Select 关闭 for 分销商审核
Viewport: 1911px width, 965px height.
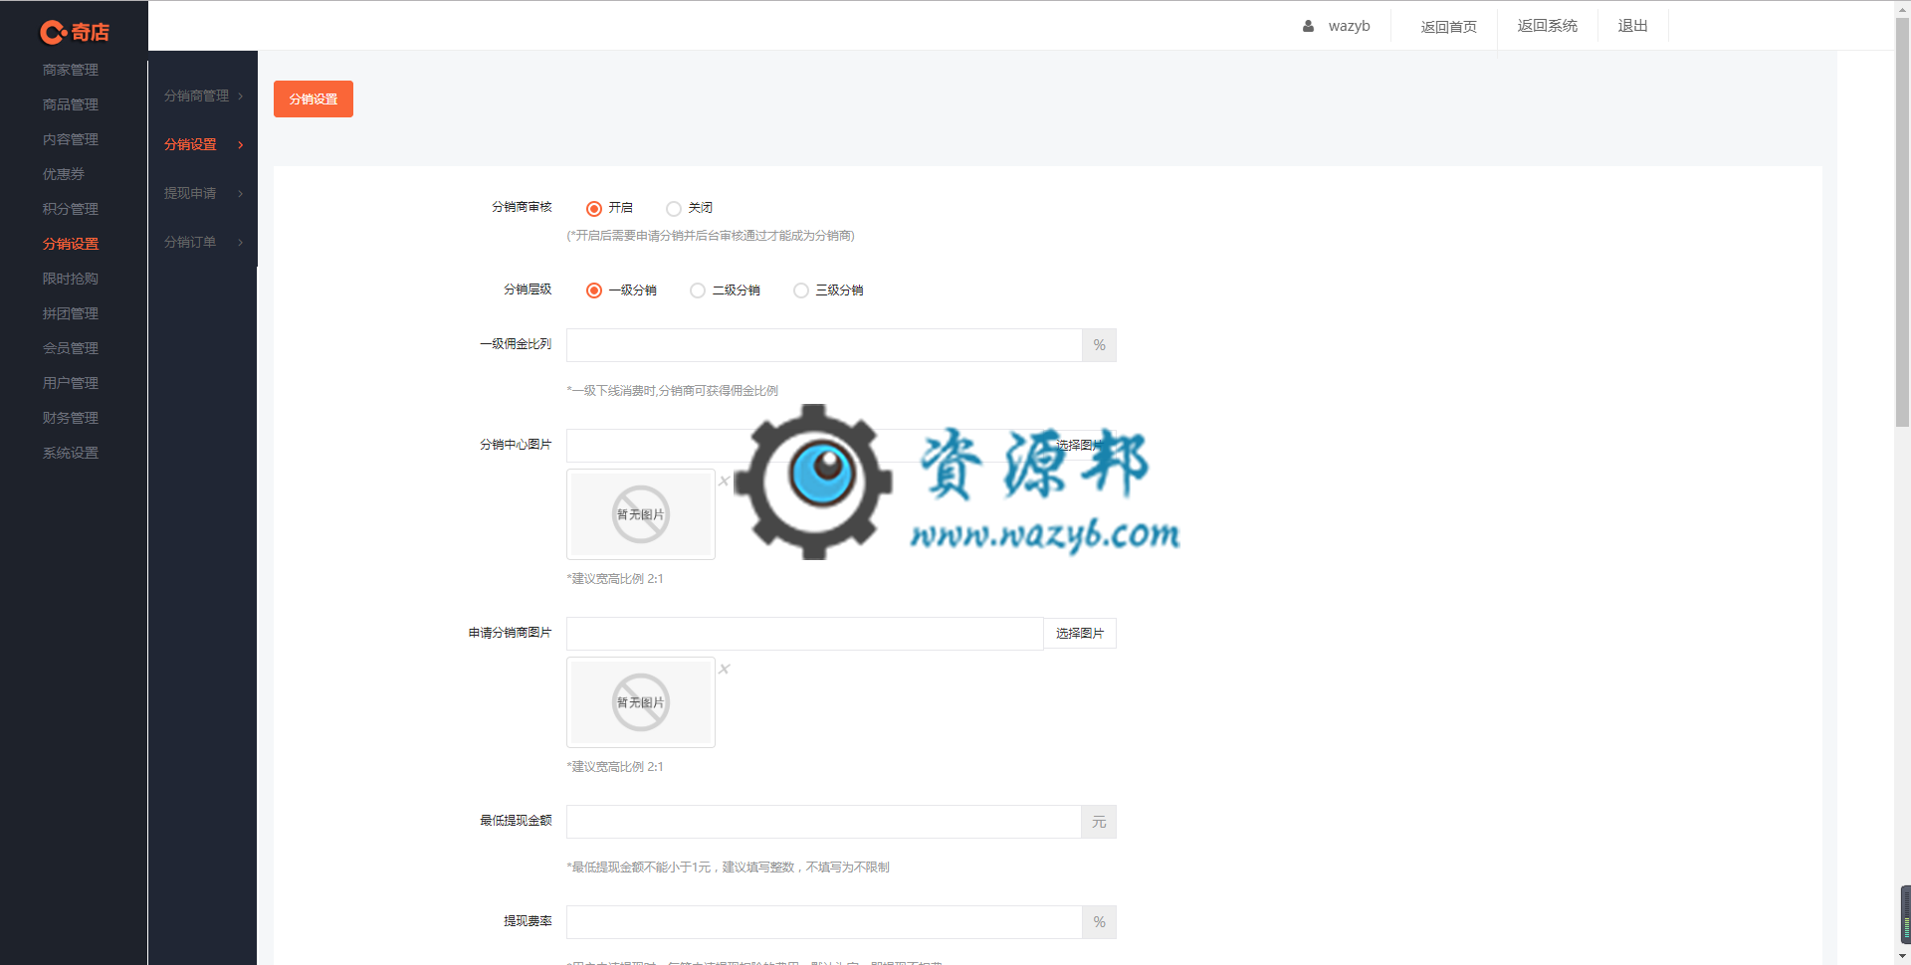674,208
